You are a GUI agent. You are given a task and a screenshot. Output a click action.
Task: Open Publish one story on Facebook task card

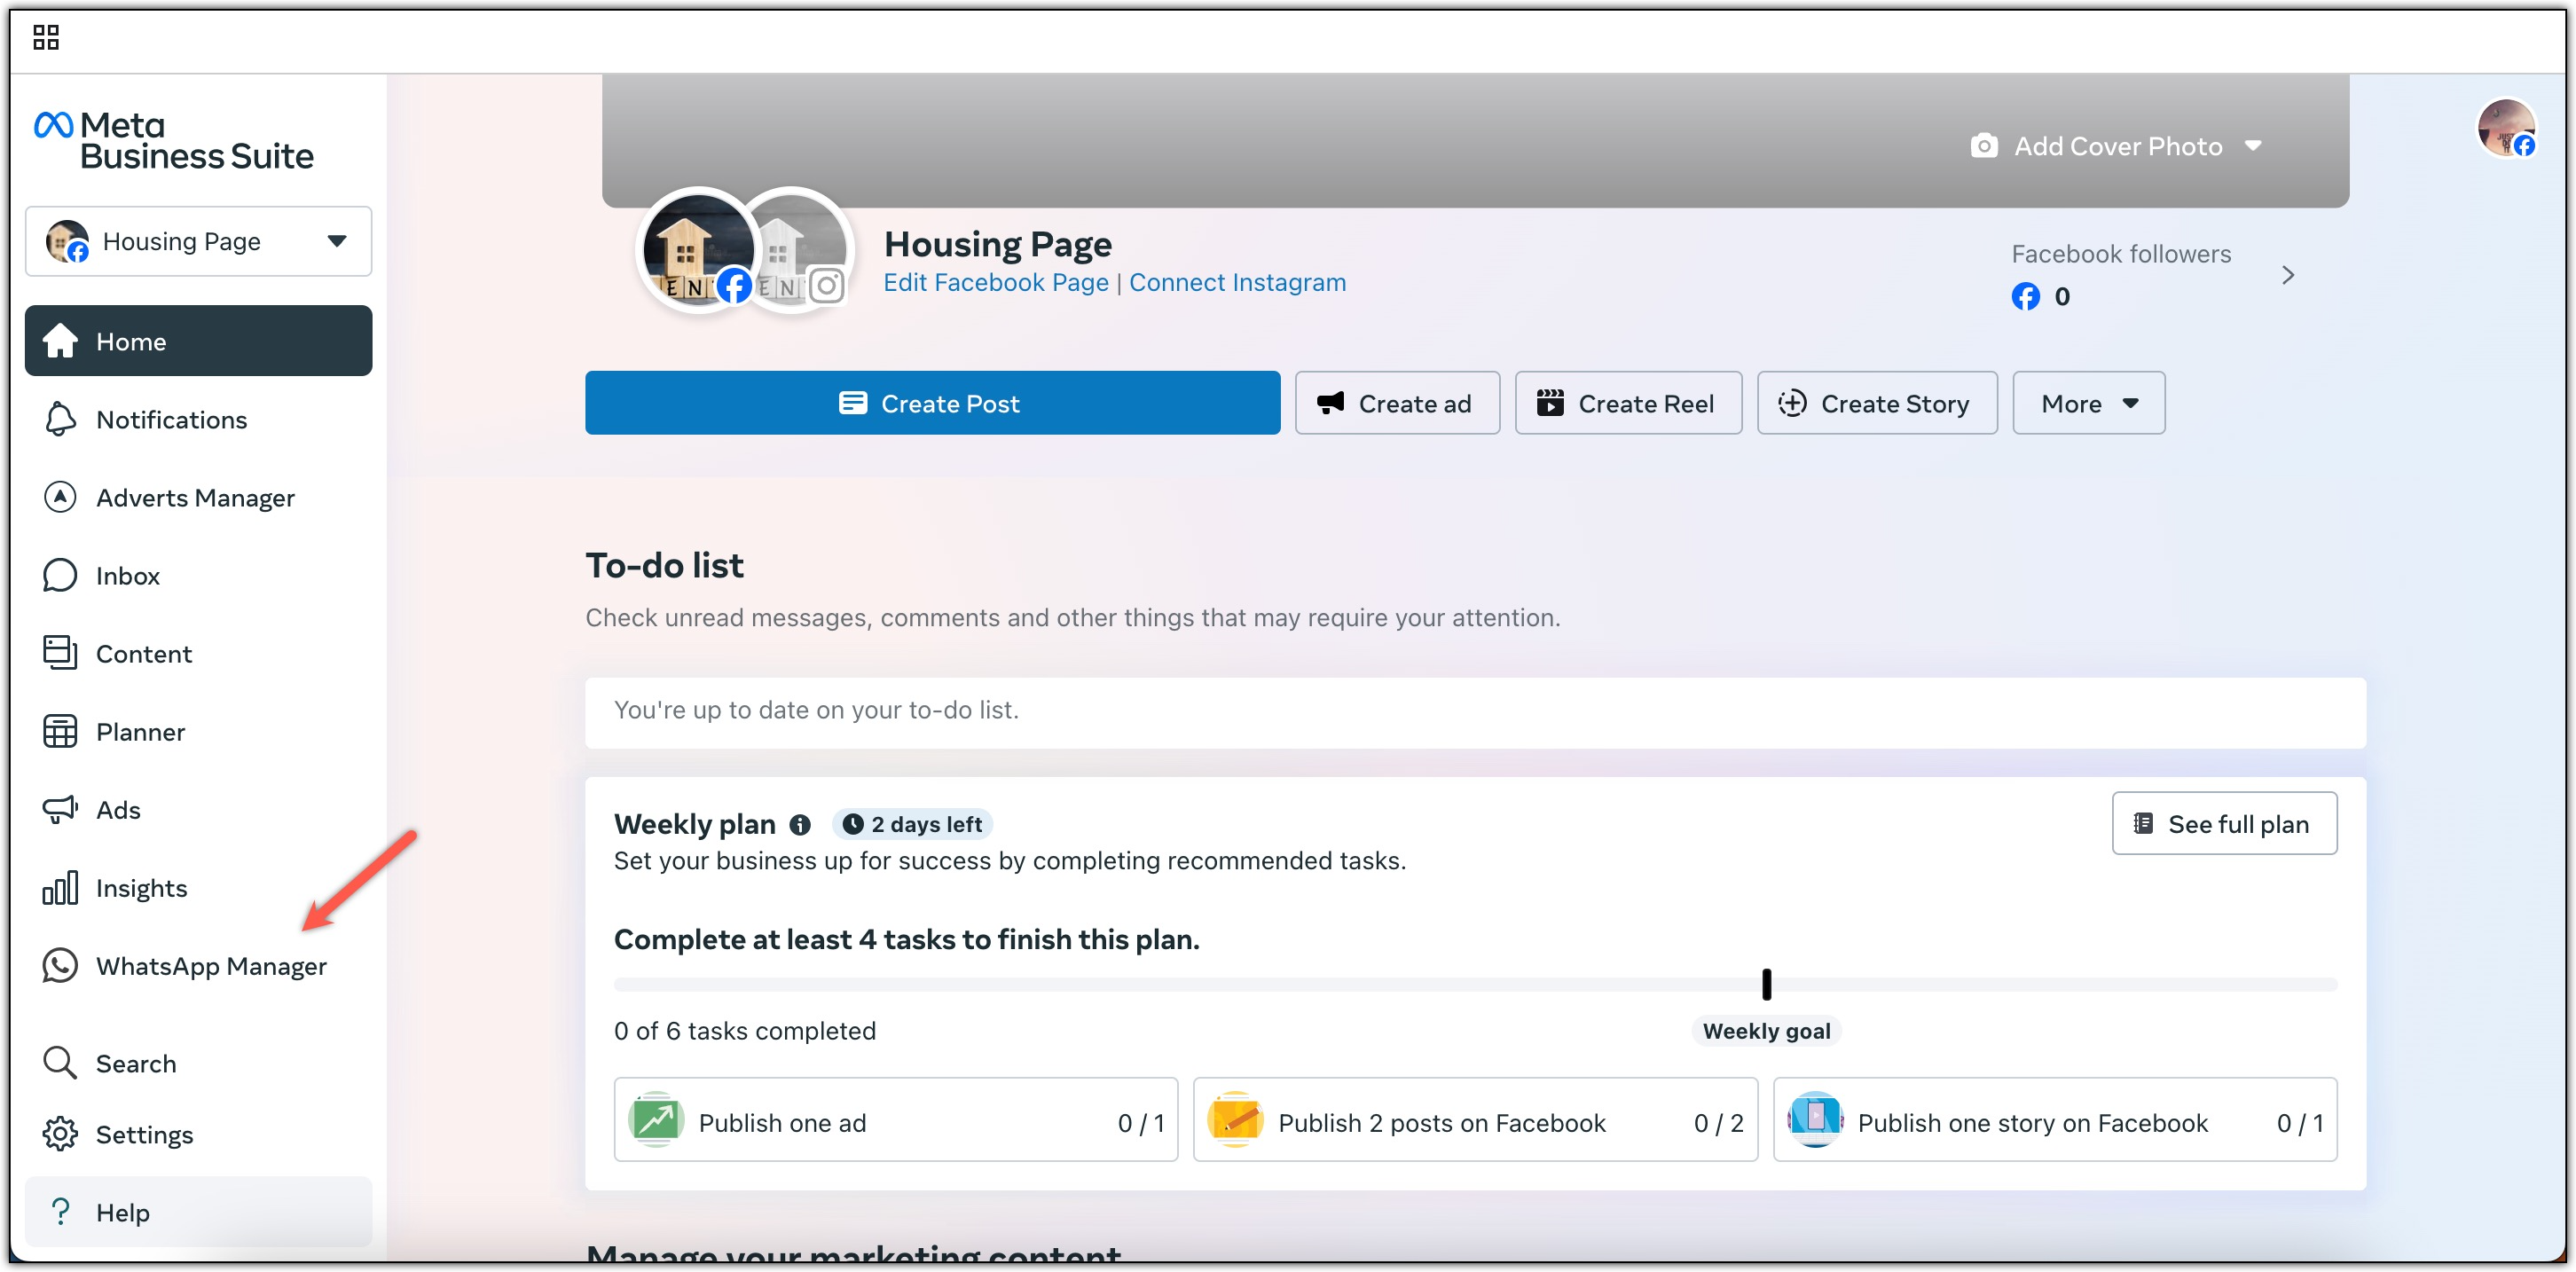pyautogui.click(x=2055, y=1119)
